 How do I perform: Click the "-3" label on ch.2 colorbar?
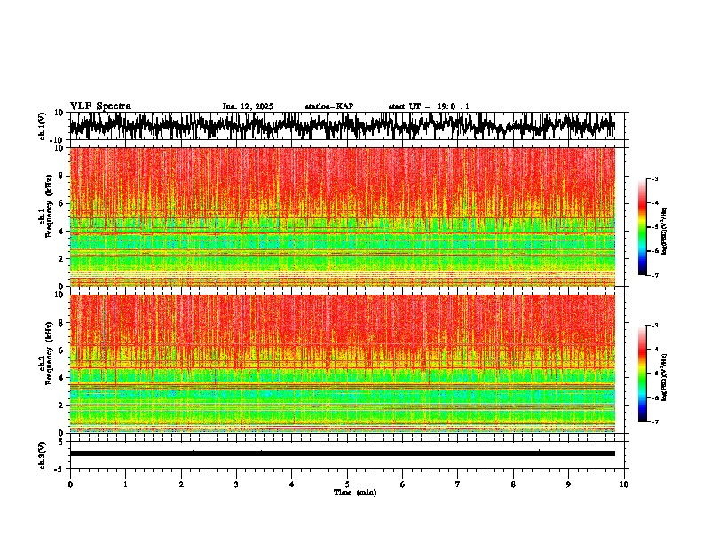[654, 326]
